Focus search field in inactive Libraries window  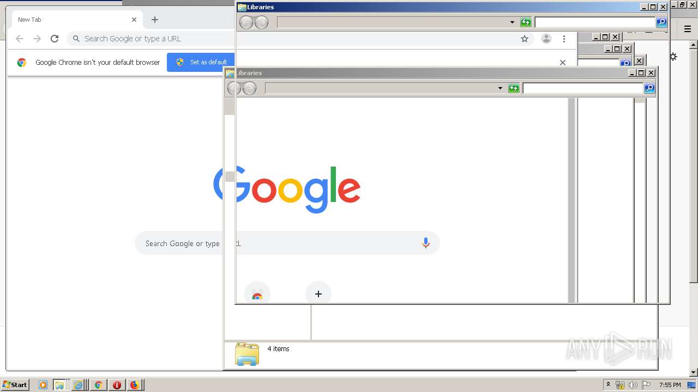(x=583, y=88)
